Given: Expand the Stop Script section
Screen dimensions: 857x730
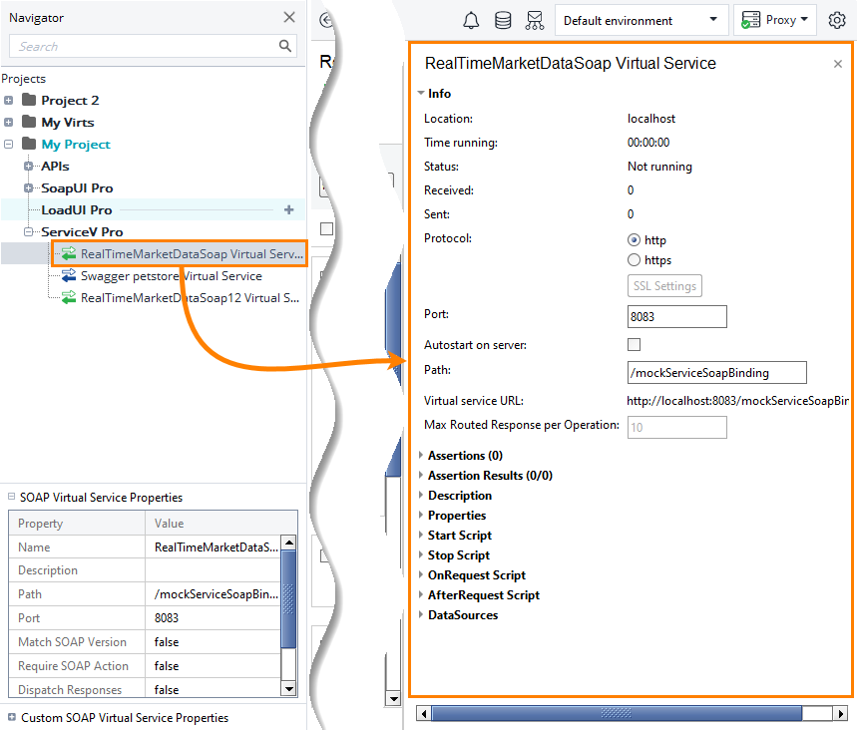Looking at the screenshot, I should pos(420,554).
